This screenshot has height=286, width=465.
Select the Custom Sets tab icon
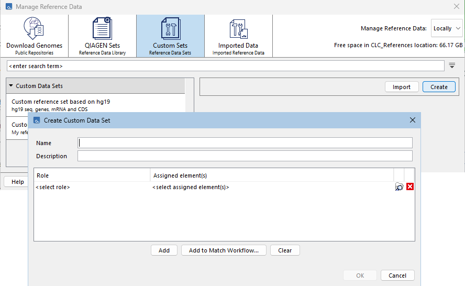170,29
